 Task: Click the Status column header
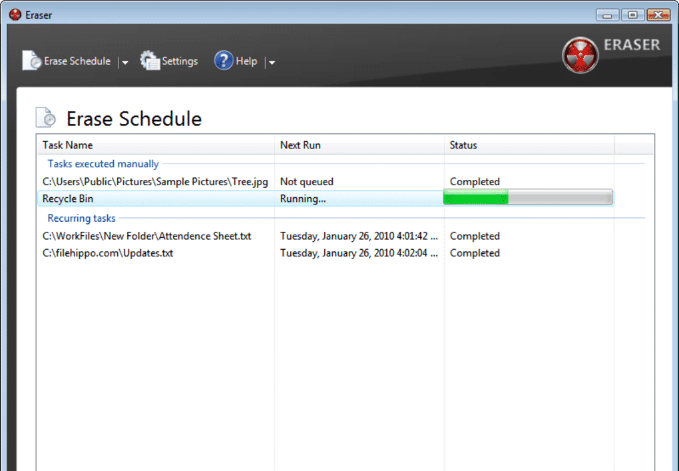coord(463,145)
